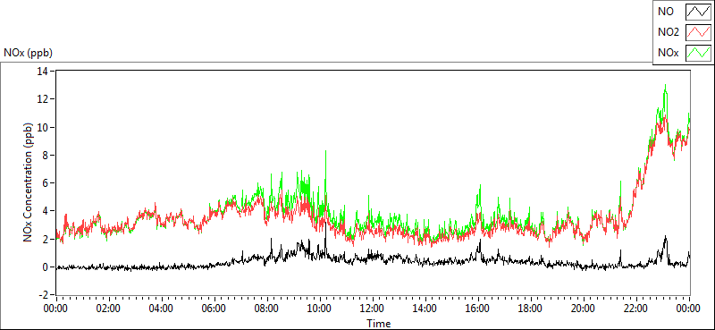Click the 14:00 time axis label
This screenshot has width=715, height=330.
click(425, 309)
